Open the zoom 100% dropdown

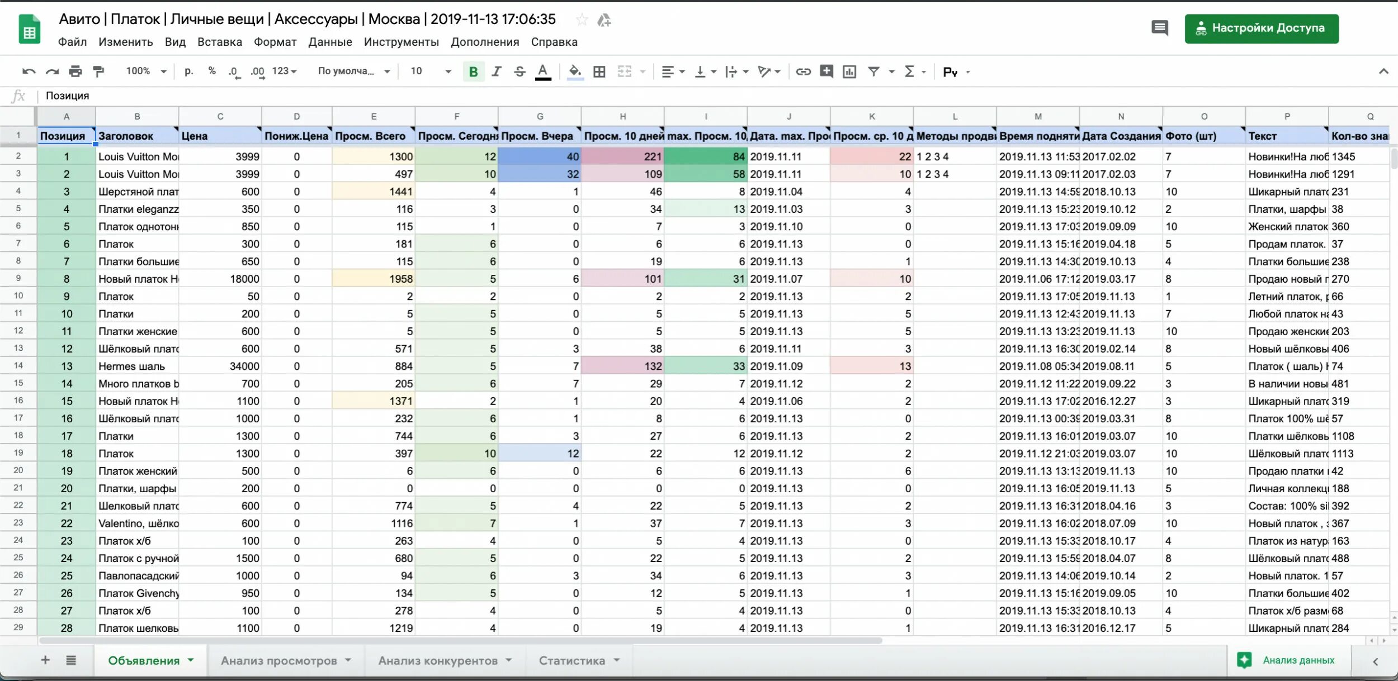146,72
